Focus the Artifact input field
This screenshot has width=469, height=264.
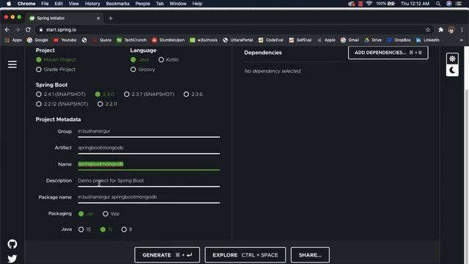[149, 148]
